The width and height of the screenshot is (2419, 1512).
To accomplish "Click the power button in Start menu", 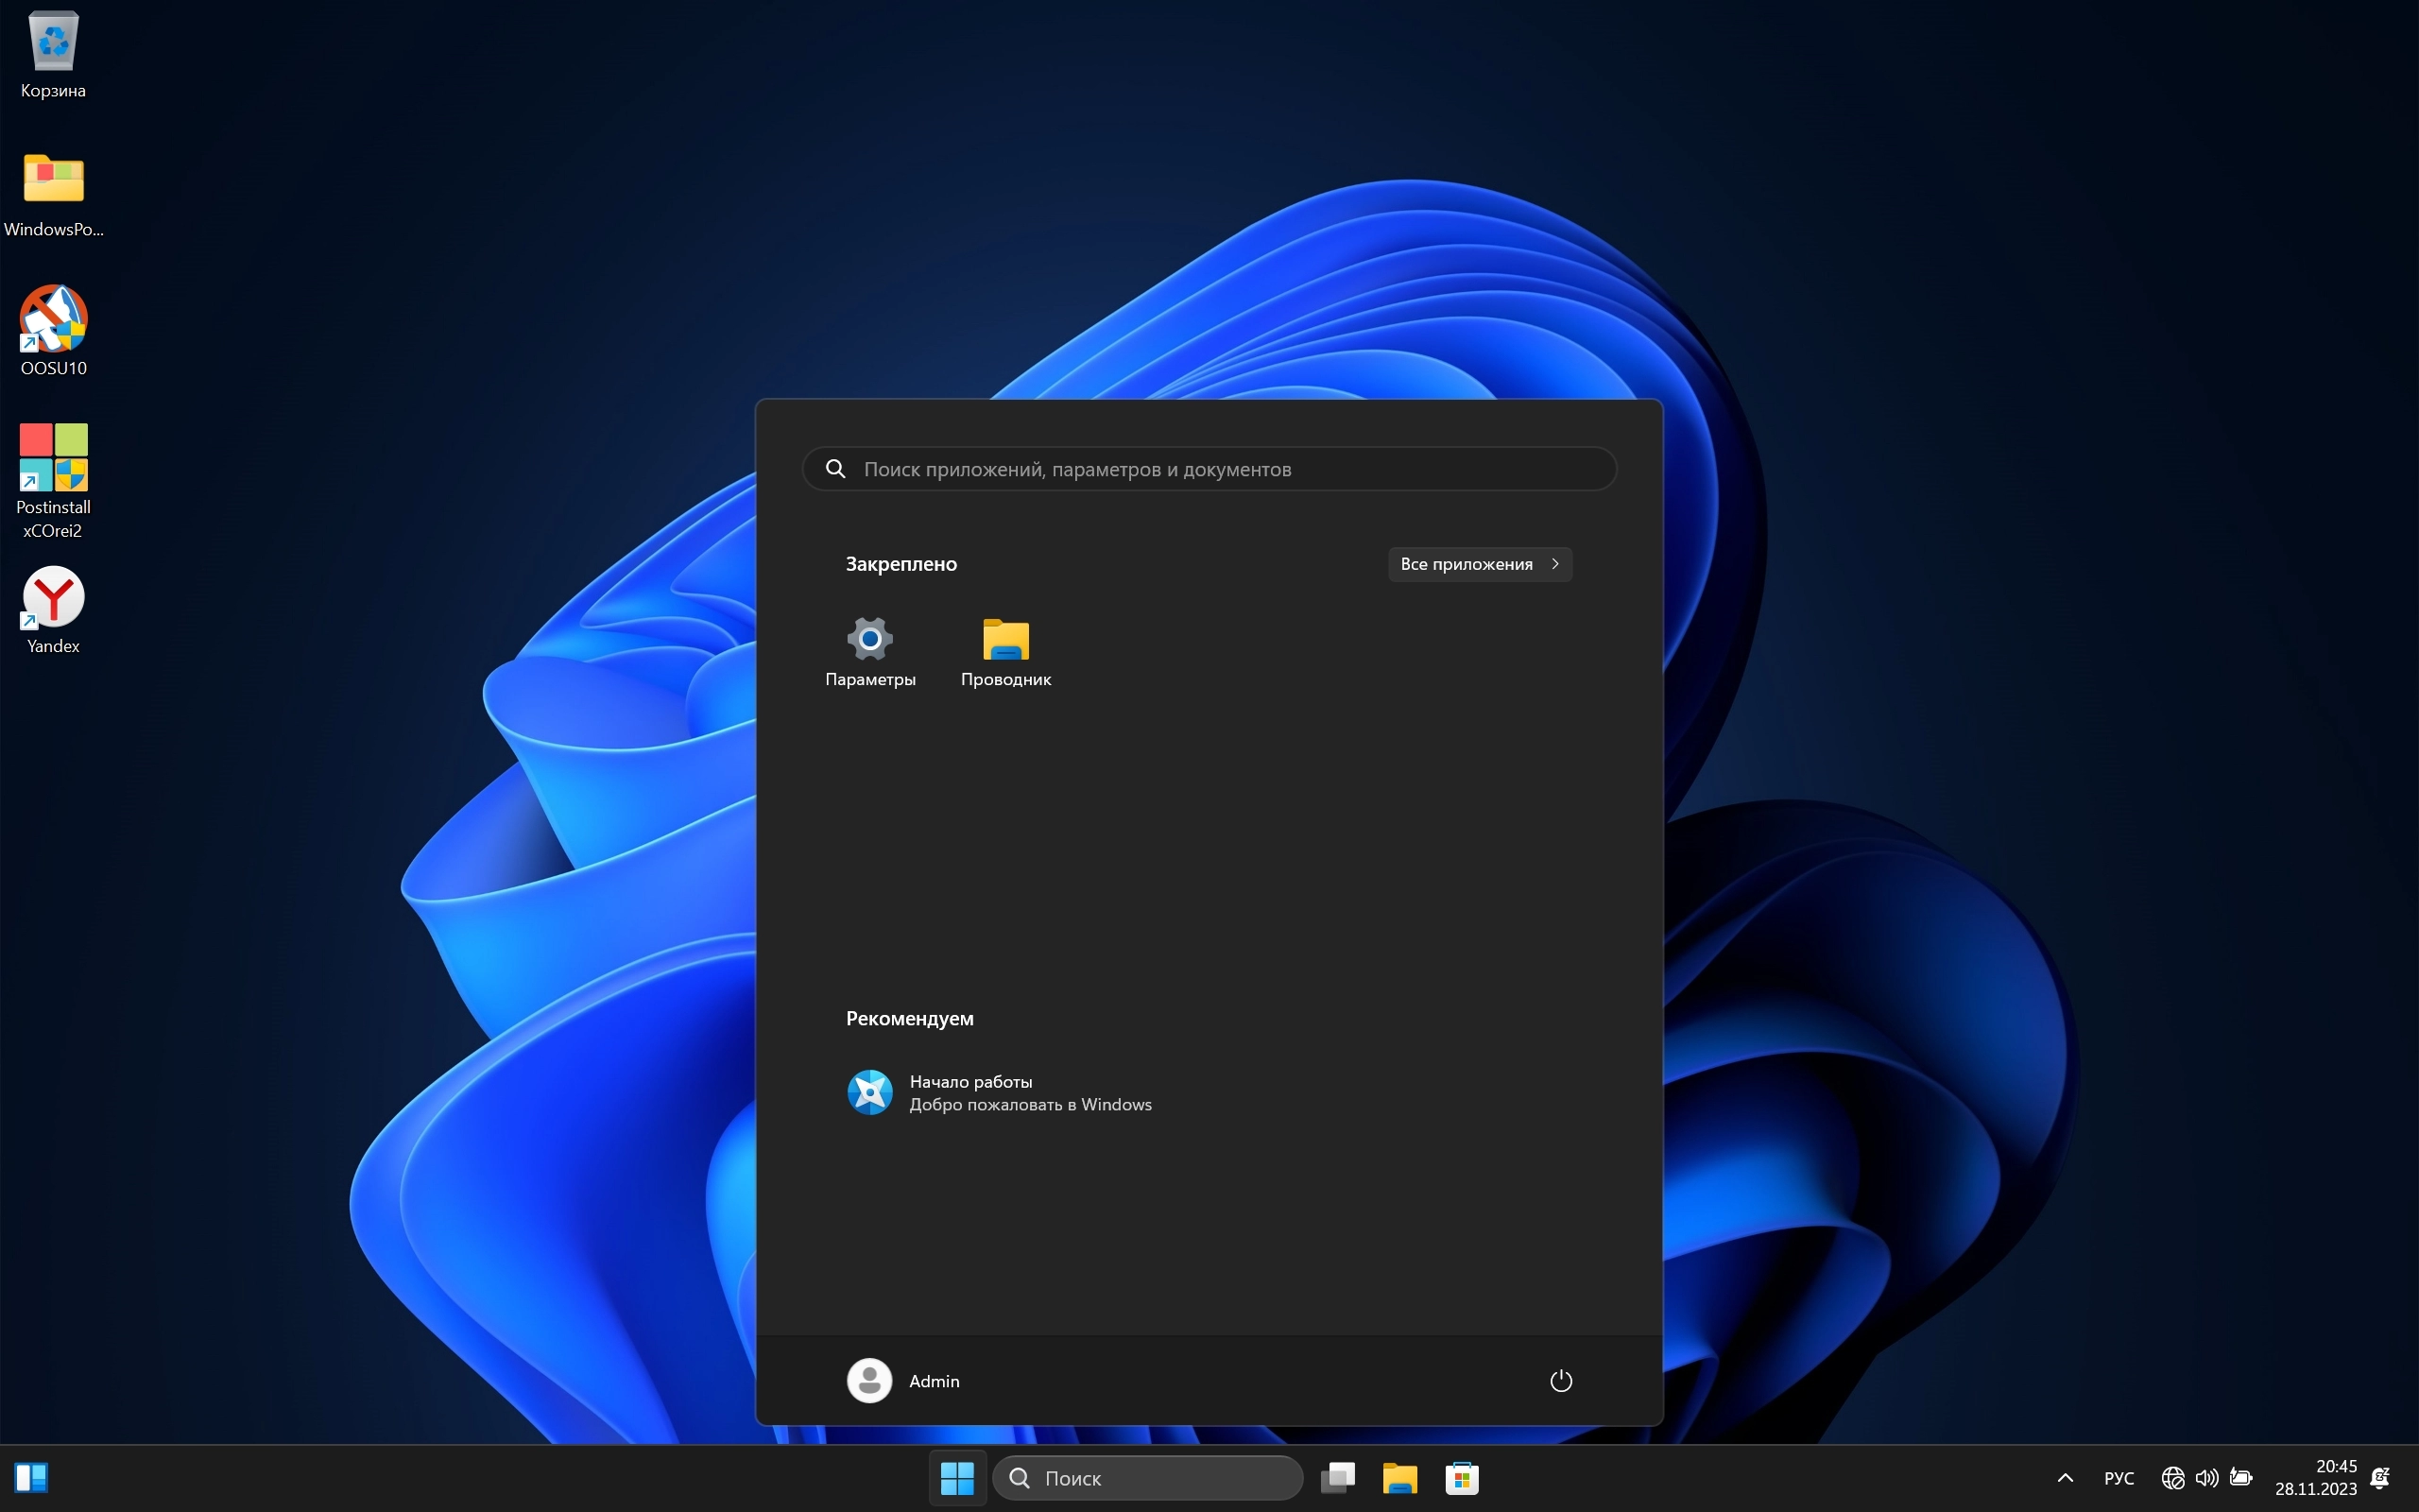I will [1560, 1381].
